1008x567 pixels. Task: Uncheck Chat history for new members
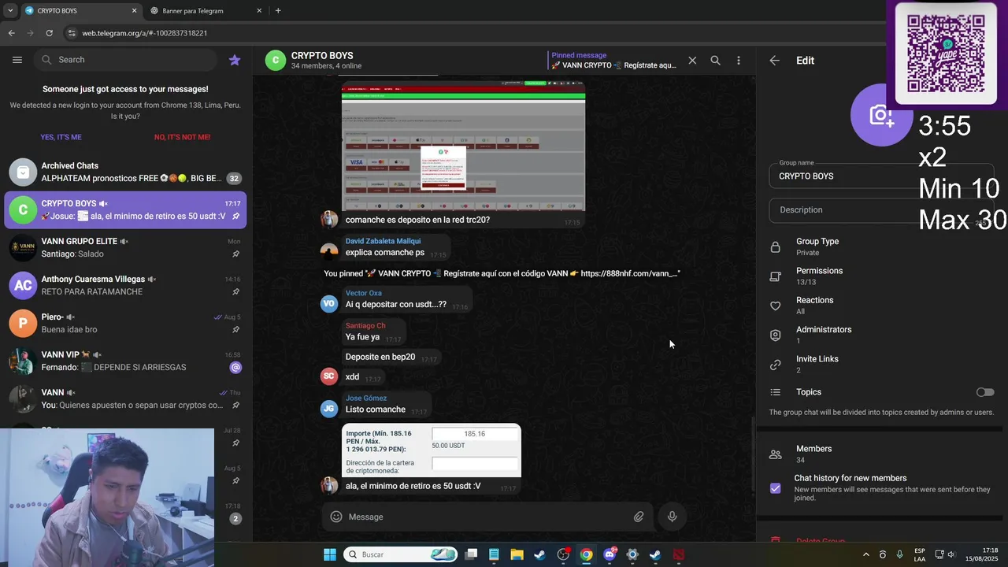coord(776,488)
